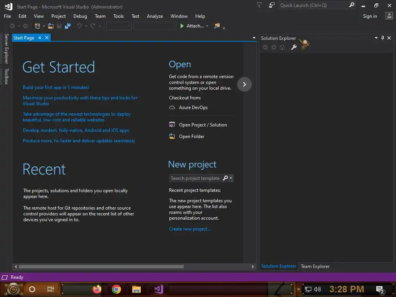
Task: Click the Save All toolbar icon
Action: tap(68, 26)
